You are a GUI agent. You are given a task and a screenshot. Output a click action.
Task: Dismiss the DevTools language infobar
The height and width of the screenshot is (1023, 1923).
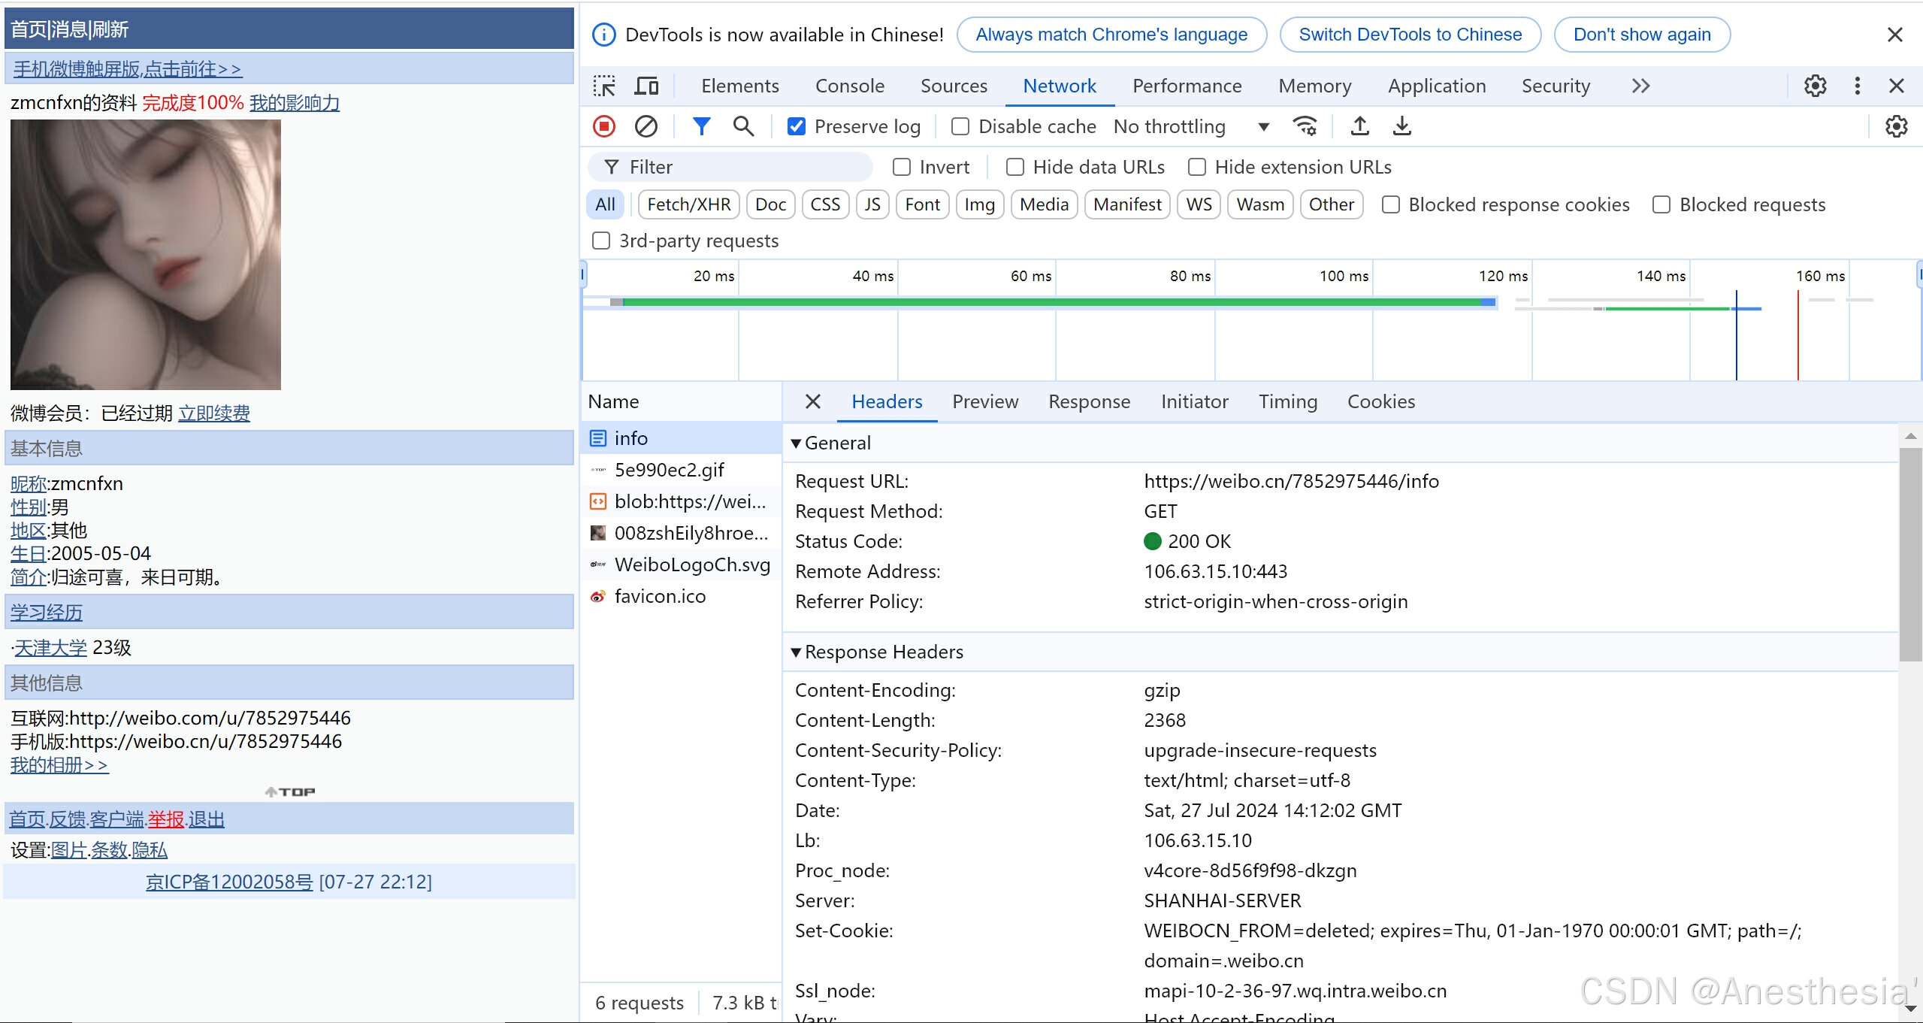pos(1894,35)
